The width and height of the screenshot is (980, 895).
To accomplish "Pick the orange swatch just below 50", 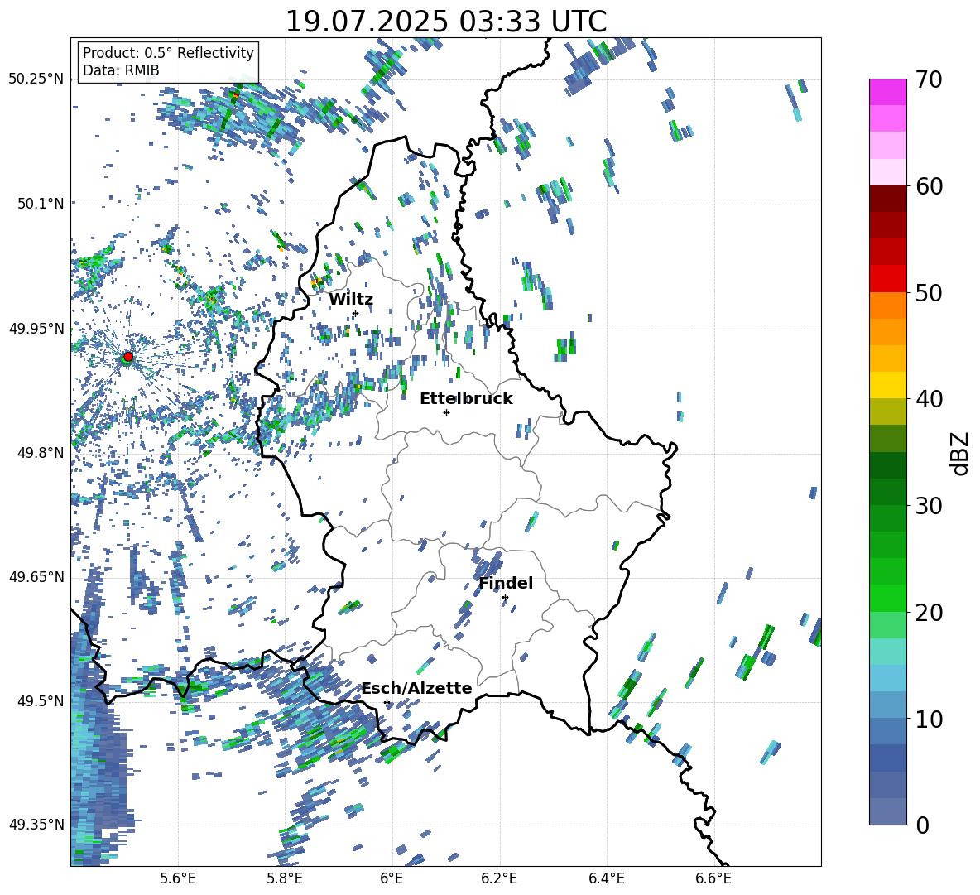I will point(888,305).
